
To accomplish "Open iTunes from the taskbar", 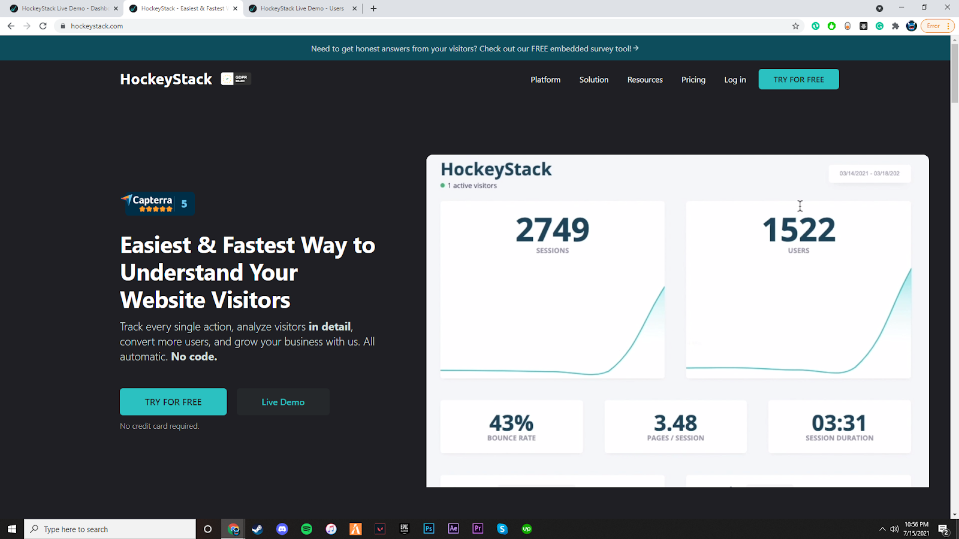I will click(x=331, y=529).
